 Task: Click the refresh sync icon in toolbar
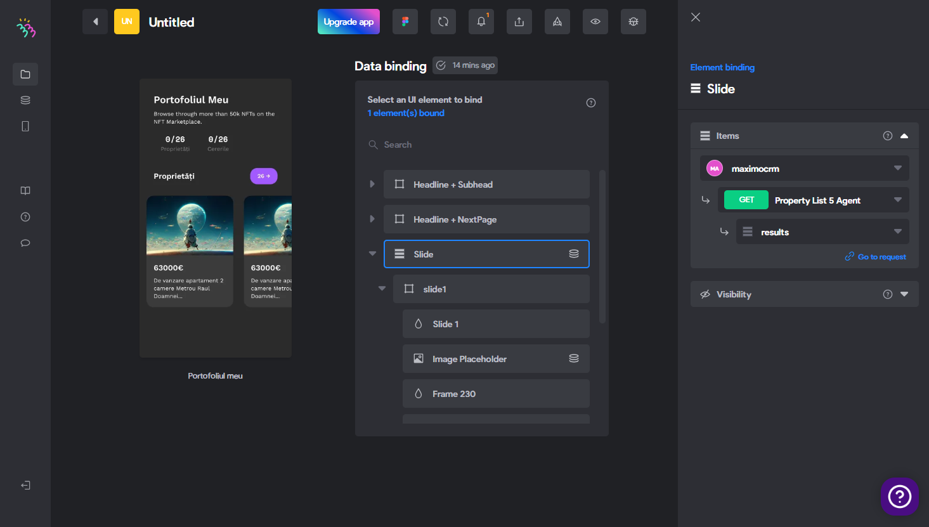pos(443,22)
